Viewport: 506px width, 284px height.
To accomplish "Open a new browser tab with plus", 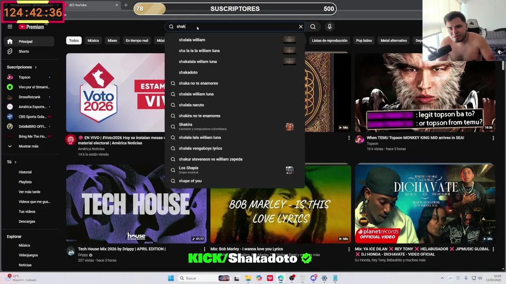I will pos(126,5).
